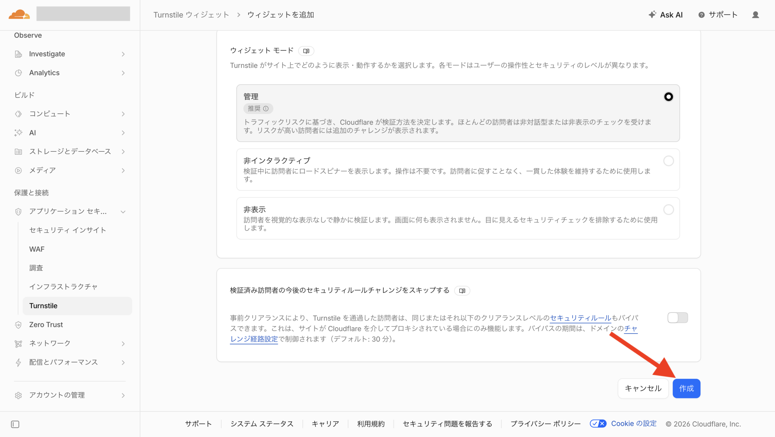Open the footer サポート link

click(198, 424)
